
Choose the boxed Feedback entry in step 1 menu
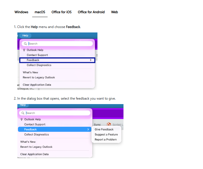click(57, 60)
